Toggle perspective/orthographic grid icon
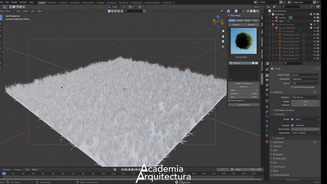Image resolution: width=327 pixels, height=184 pixels. pos(223,47)
